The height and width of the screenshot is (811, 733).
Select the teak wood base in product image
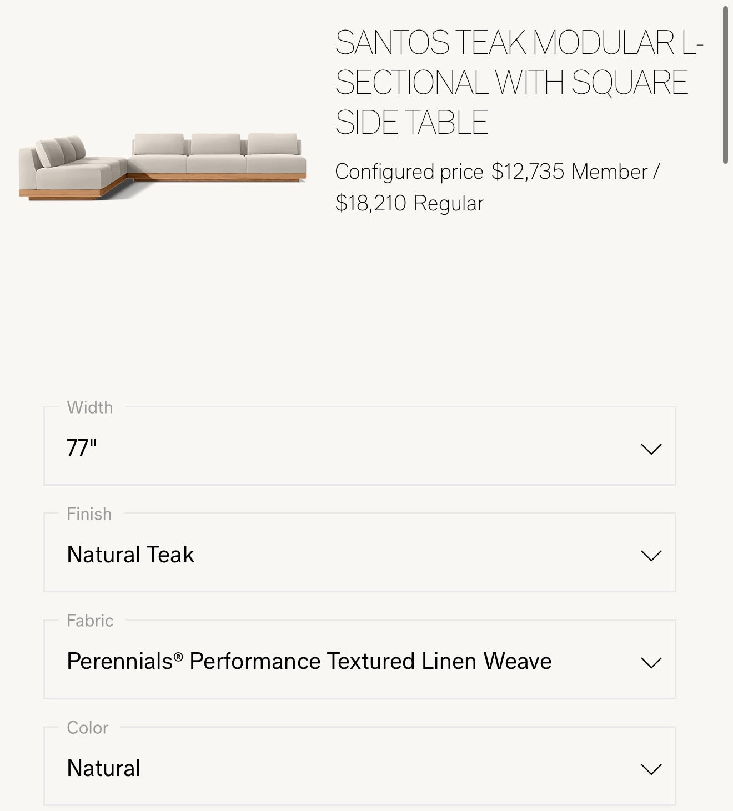217,177
